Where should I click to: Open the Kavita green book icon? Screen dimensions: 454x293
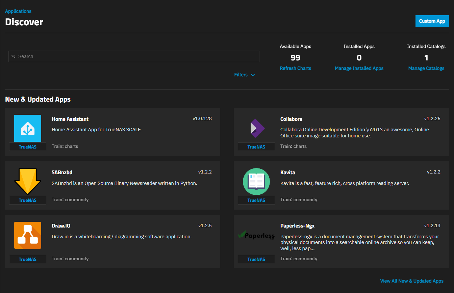click(x=256, y=182)
